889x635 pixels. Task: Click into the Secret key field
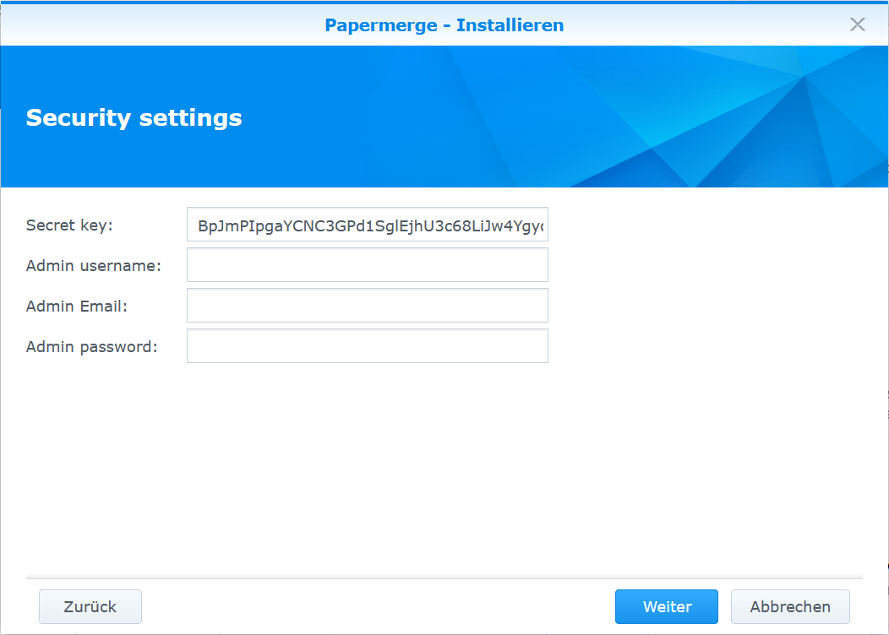[368, 225]
